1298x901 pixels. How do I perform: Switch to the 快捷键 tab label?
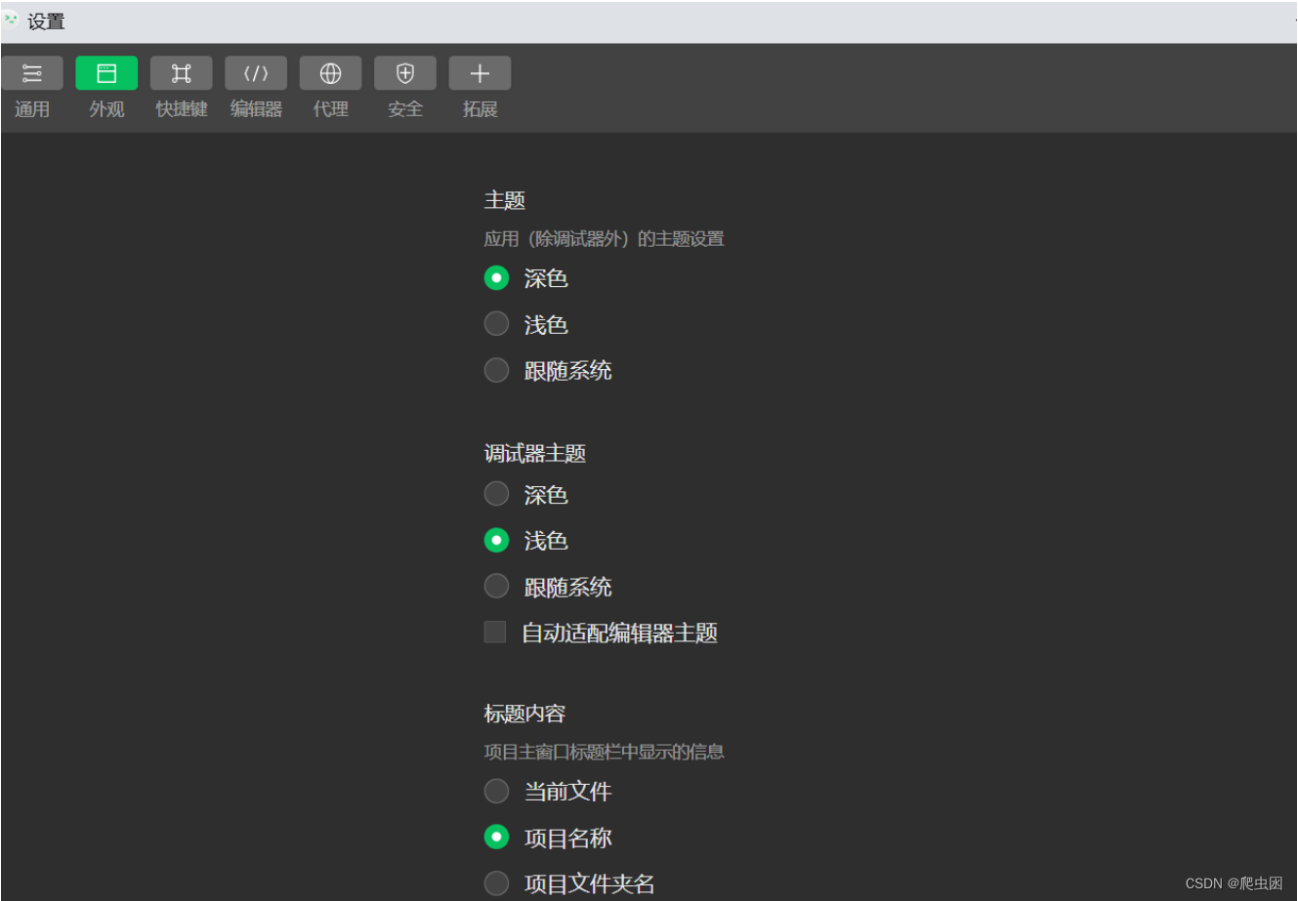click(182, 109)
